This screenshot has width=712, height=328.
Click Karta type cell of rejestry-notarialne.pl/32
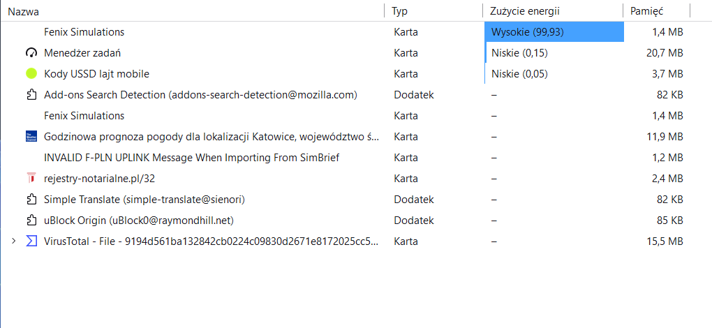point(406,178)
